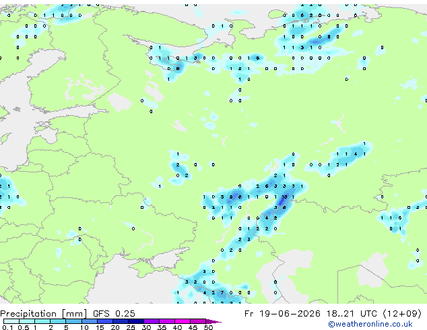Click the 'Precipitation [mm] GFS 0.25' title text
Image resolution: width=427 pixels, height=330 pixels.
click(x=67, y=314)
